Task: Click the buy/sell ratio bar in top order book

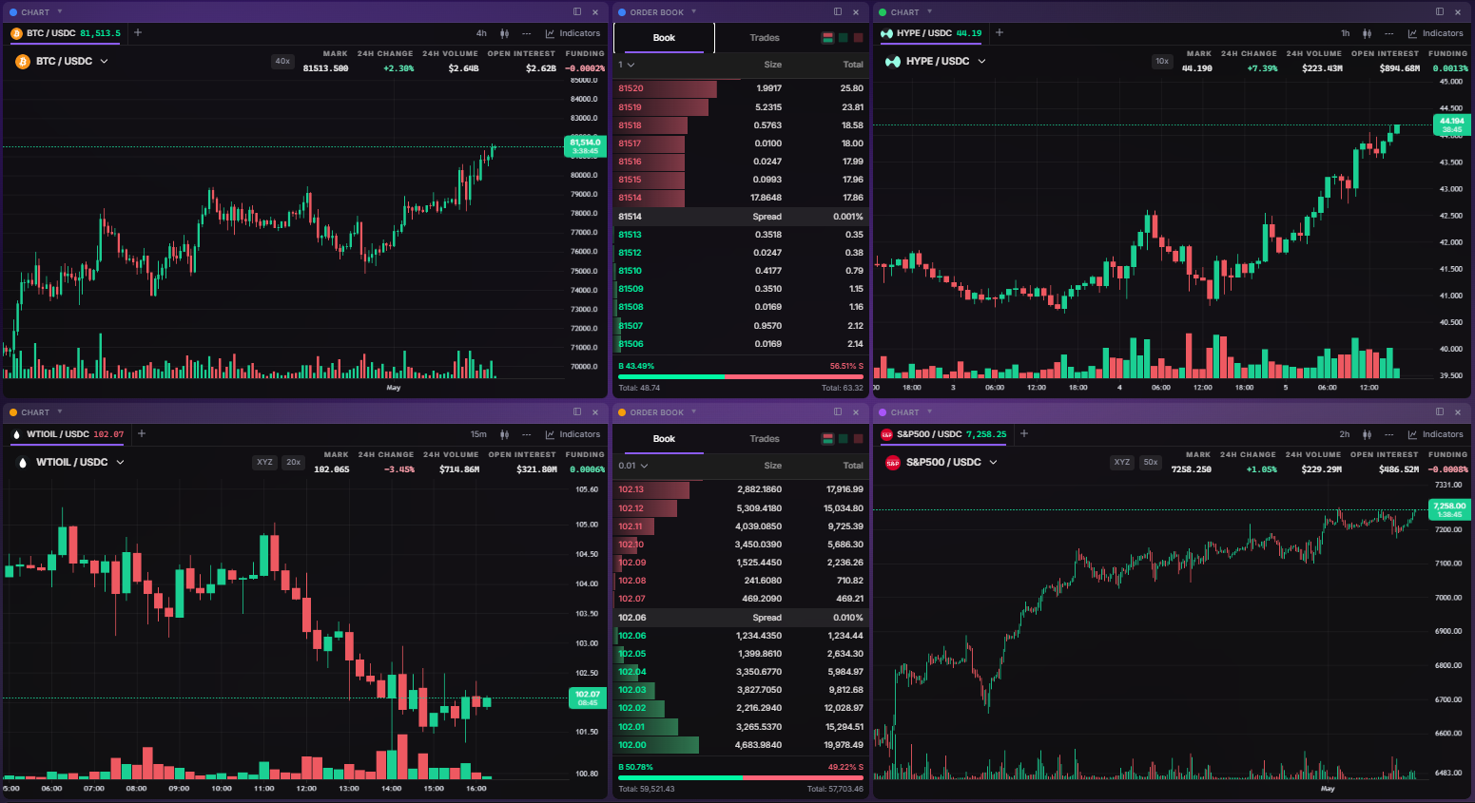Action: (741, 376)
